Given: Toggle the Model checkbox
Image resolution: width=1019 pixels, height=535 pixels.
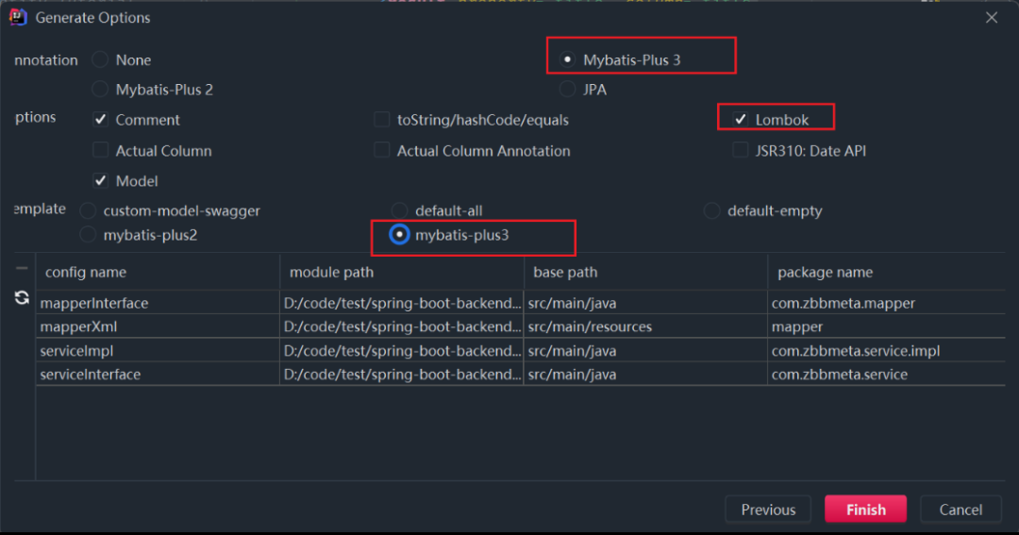Looking at the screenshot, I should pyautogui.click(x=100, y=181).
